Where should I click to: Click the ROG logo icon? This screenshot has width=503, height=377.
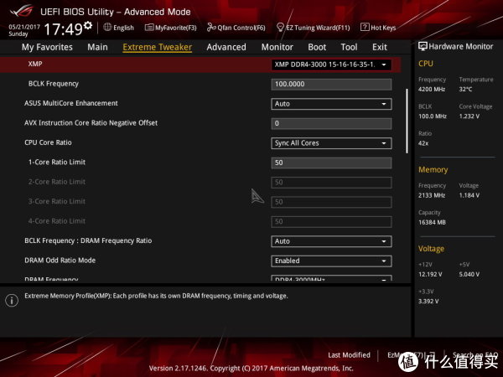click(22, 11)
